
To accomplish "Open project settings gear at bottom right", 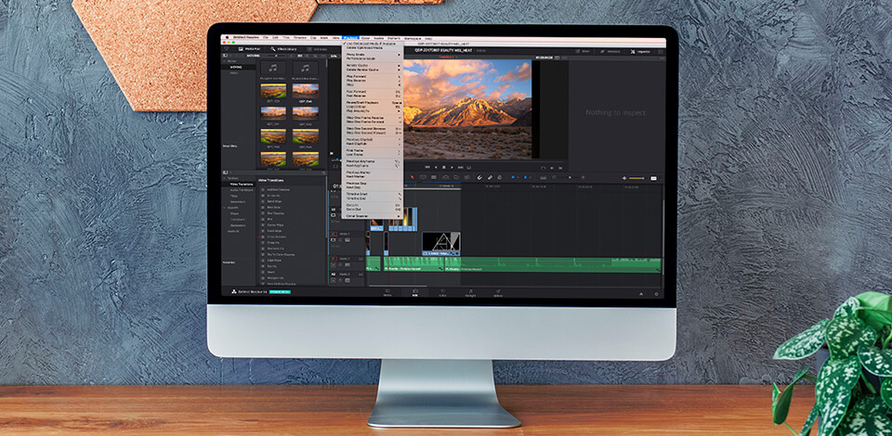I will [656, 293].
